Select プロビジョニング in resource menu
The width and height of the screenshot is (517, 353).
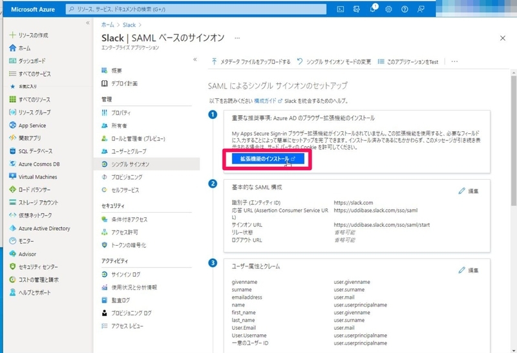coord(122,177)
